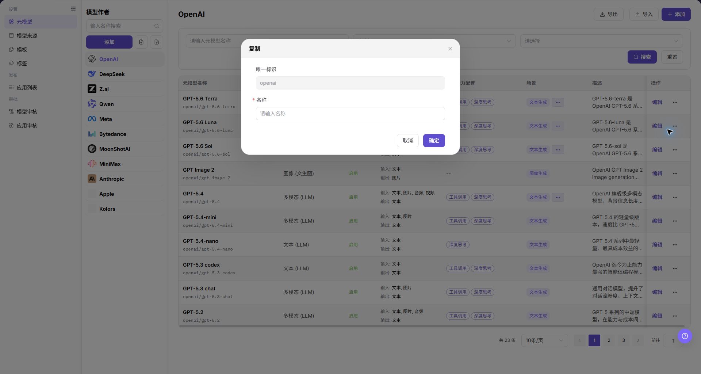Open the help question-mark button
The width and height of the screenshot is (701, 374).
[x=685, y=336]
